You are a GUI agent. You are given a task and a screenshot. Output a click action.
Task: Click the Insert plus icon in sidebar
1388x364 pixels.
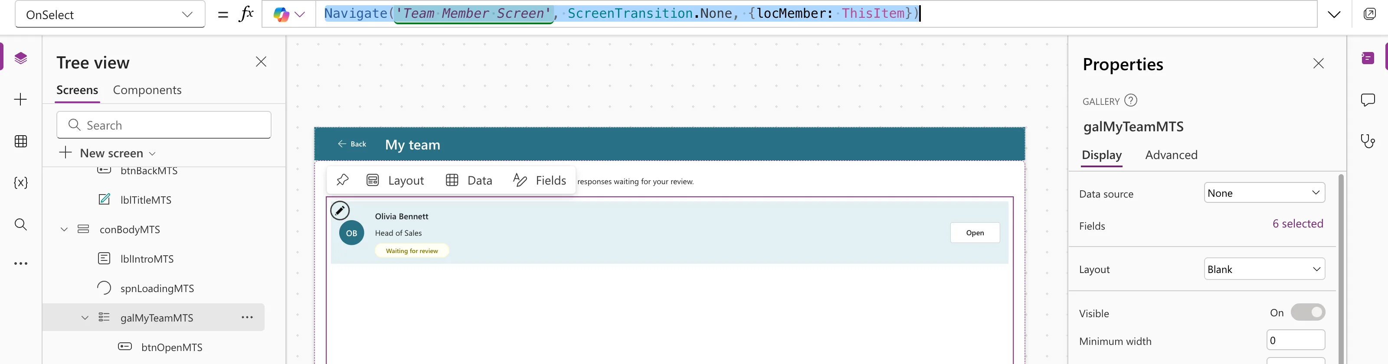tap(20, 99)
